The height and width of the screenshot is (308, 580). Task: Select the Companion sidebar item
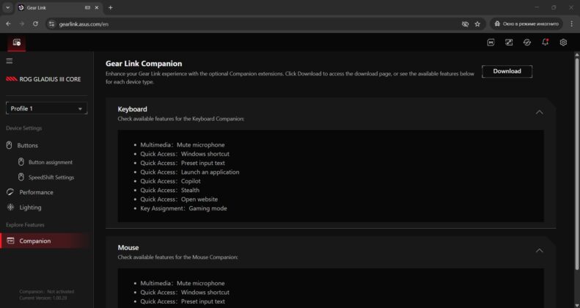[45, 241]
